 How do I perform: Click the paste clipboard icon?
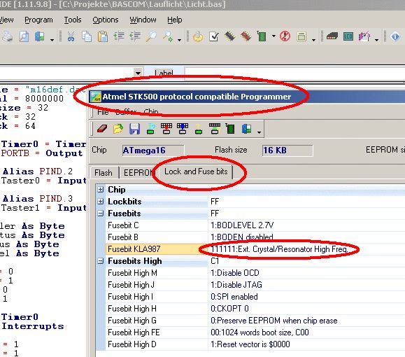(103, 36)
